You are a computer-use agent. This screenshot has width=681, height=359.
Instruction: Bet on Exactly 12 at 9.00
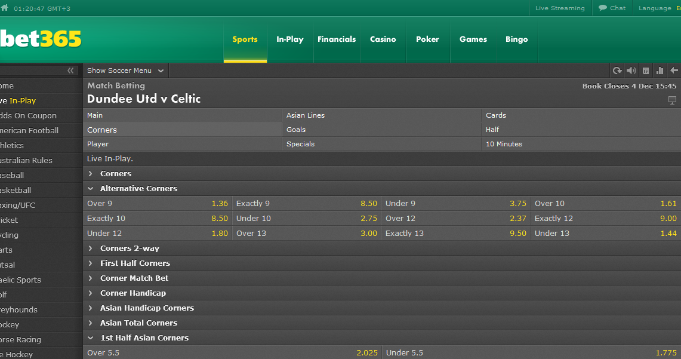tap(605, 218)
